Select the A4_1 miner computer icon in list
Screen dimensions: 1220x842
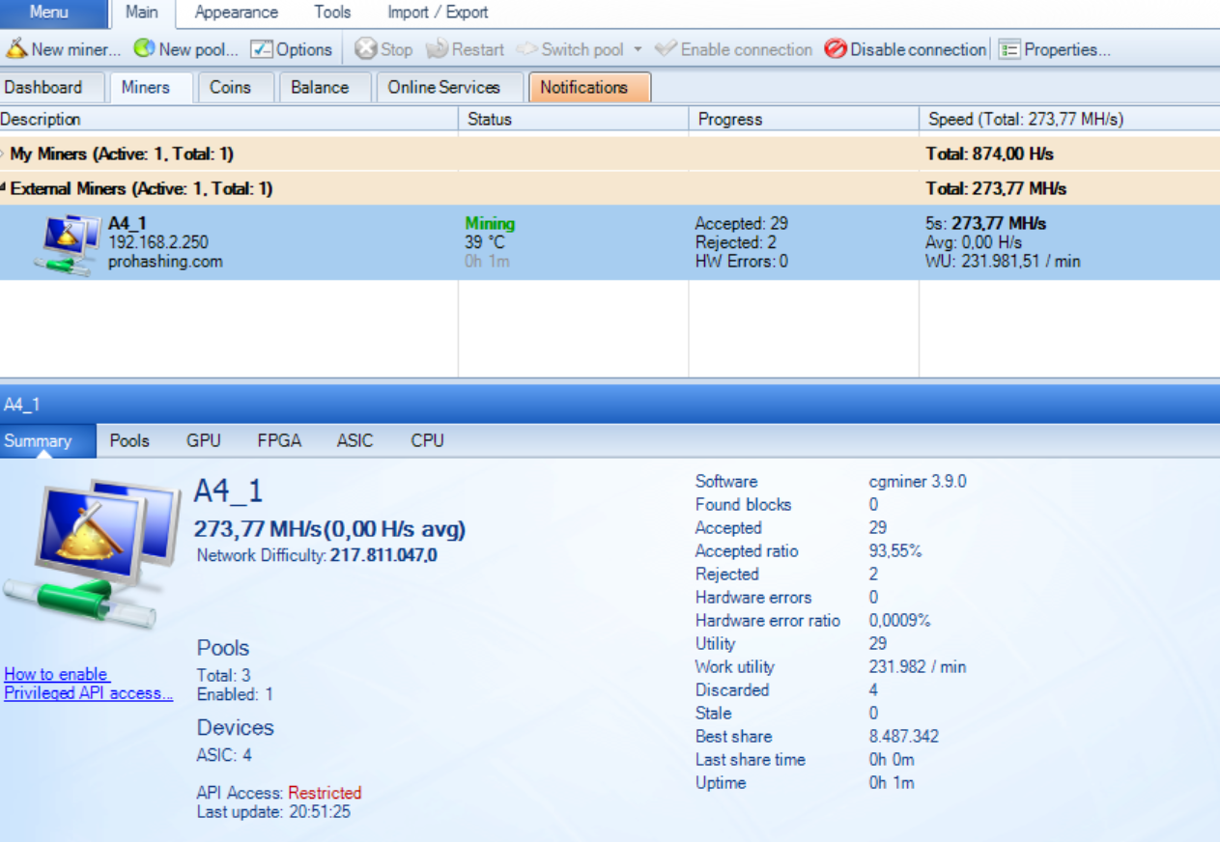pos(67,244)
